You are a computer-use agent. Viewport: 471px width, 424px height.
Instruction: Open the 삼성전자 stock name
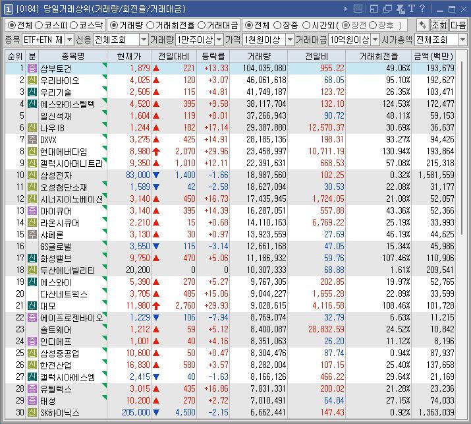point(56,175)
